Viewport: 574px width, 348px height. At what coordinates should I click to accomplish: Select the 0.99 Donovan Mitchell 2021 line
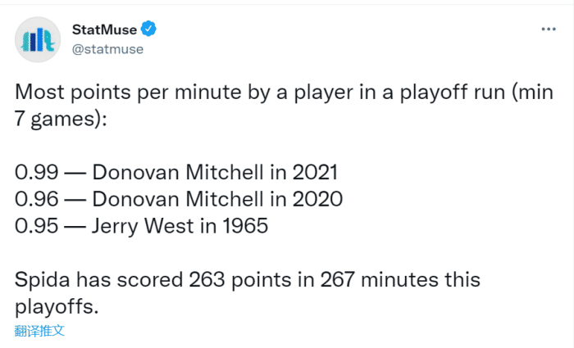click(175, 173)
